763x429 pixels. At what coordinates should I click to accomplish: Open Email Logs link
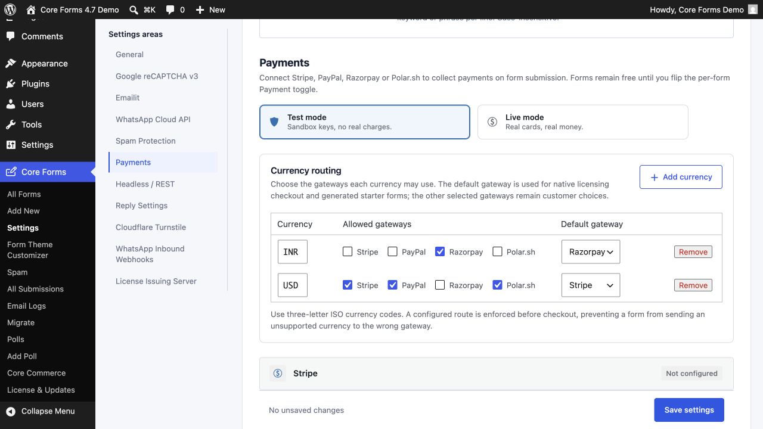[x=26, y=306]
